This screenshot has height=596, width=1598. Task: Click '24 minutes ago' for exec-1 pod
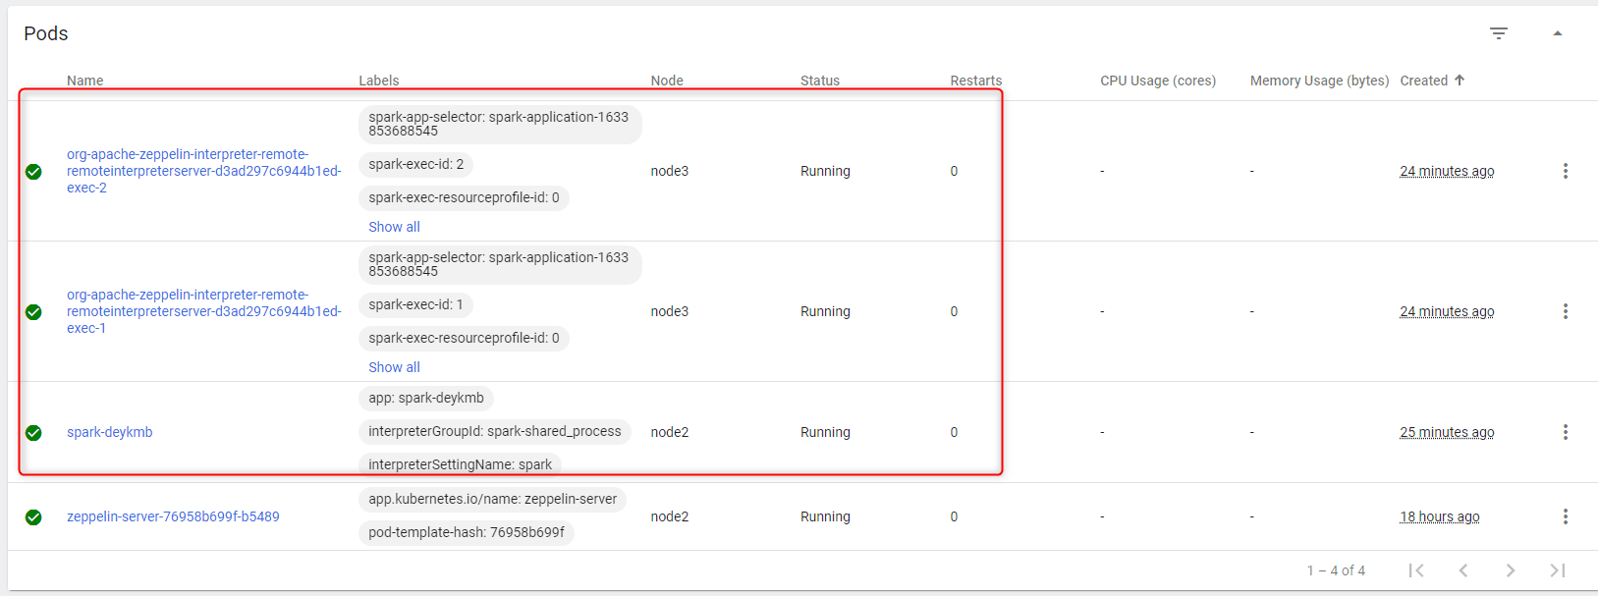(1447, 311)
